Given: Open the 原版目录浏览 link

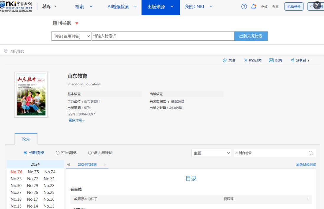Looking at the screenshot, I should 306,164.
